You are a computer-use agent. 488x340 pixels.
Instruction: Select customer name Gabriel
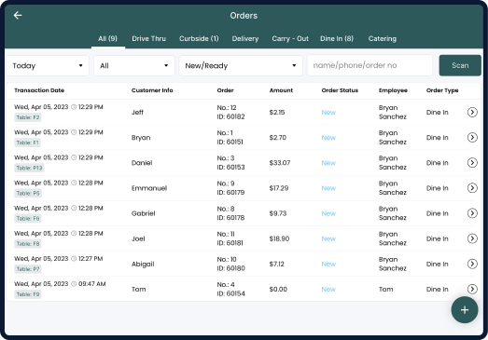[143, 213]
